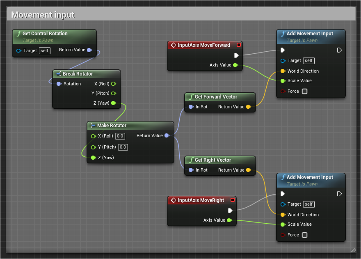Click the exec output pin on upper Add Movement Input
Screen dimensions: 361x259
coord(339,50)
